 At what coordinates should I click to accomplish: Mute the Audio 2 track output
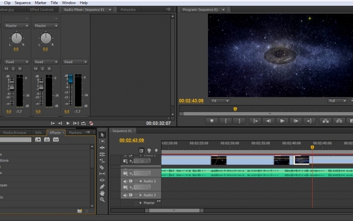point(125,181)
